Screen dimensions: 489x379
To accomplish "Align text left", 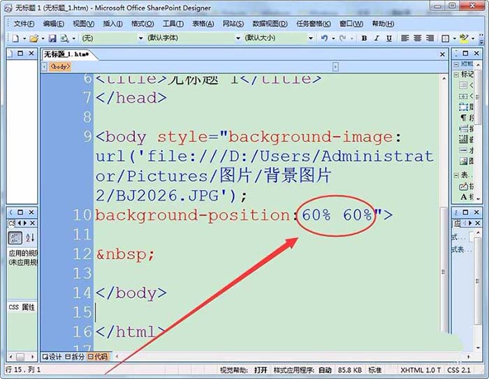I will (404, 38).
